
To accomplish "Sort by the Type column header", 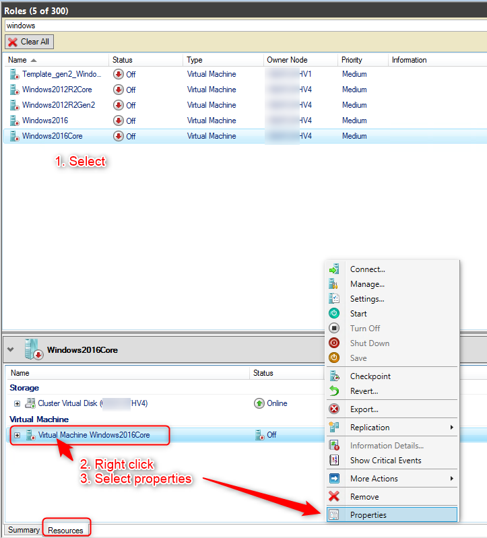I will point(223,60).
